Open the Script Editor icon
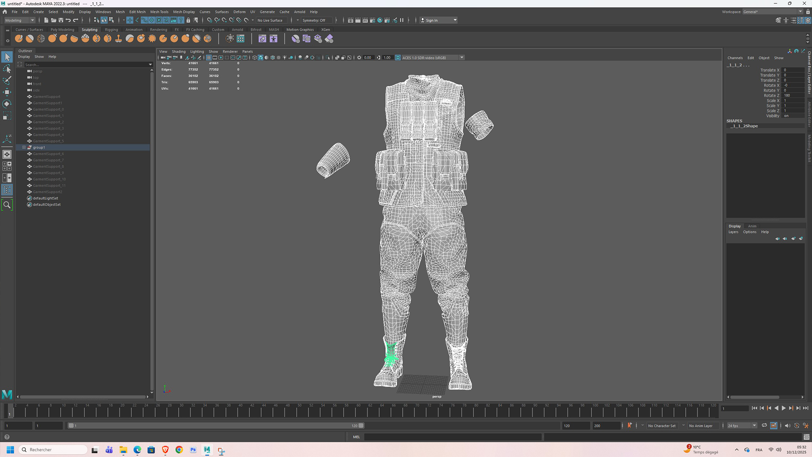This screenshot has height=457, width=812. (x=807, y=437)
